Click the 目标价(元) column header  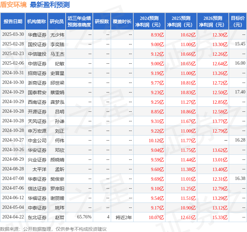(238, 21)
